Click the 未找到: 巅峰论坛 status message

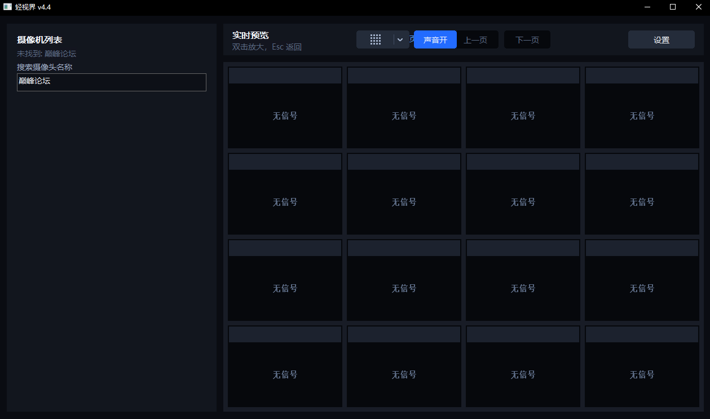pyautogui.click(x=46, y=54)
